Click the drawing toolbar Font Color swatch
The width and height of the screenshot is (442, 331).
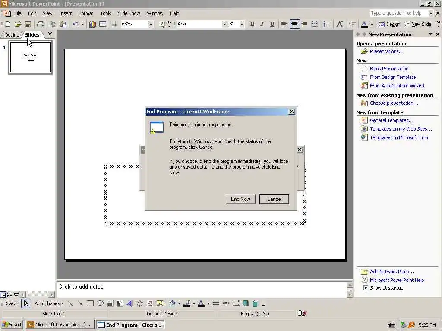(202, 303)
